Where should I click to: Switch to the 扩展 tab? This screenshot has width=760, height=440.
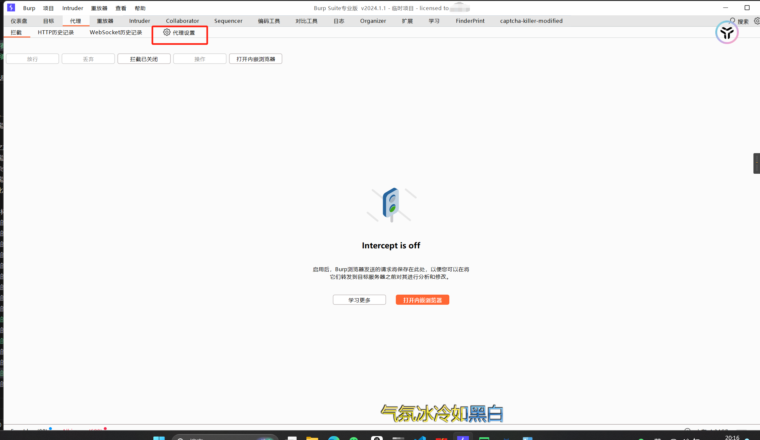click(x=407, y=21)
